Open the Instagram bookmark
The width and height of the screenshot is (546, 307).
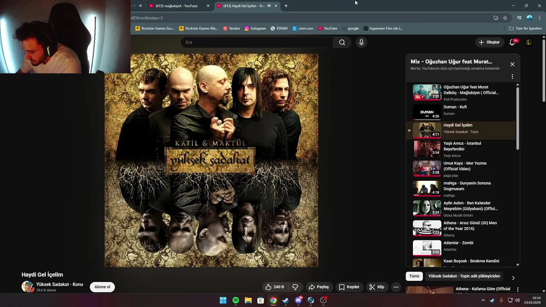[x=255, y=29]
